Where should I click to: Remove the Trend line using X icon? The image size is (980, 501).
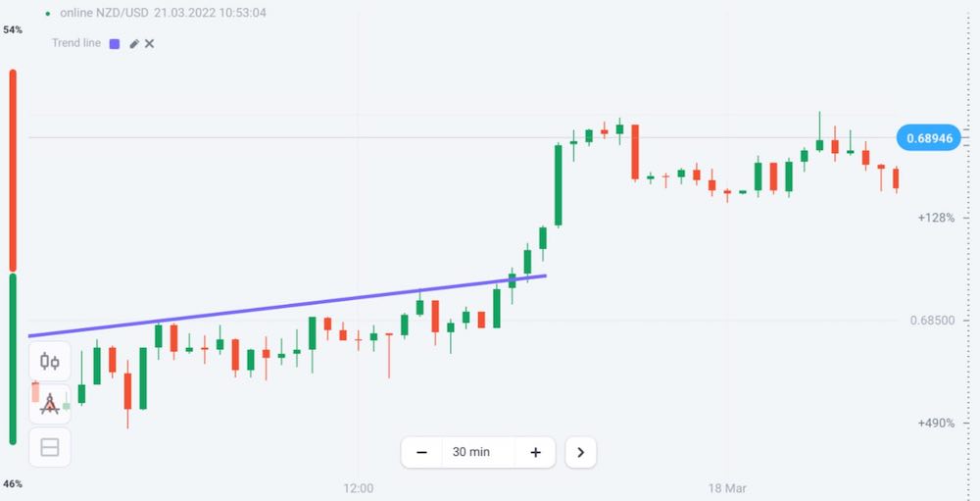(x=150, y=44)
